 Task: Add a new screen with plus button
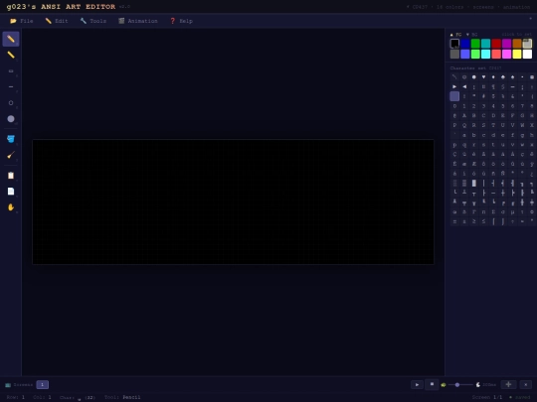(x=508, y=384)
